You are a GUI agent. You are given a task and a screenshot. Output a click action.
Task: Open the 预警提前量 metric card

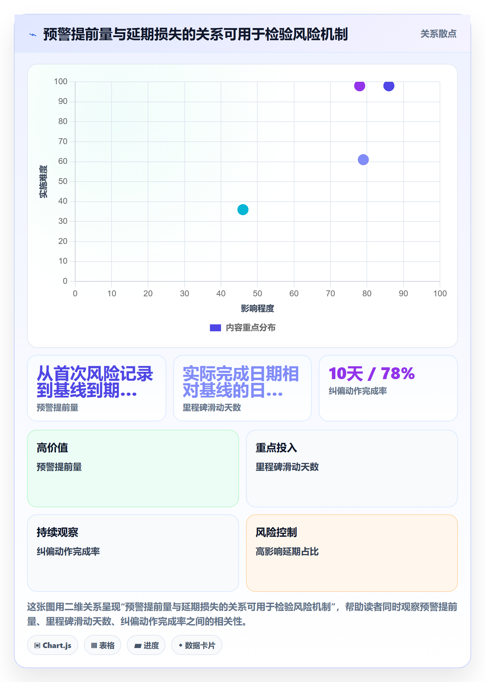[97, 388]
